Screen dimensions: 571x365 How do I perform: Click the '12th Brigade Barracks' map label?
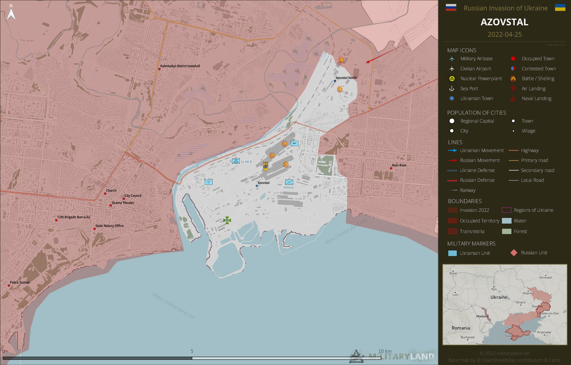tap(73, 217)
